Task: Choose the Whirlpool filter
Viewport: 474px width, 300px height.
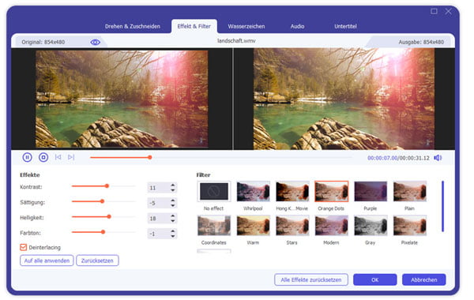Action: coord(253,191)
